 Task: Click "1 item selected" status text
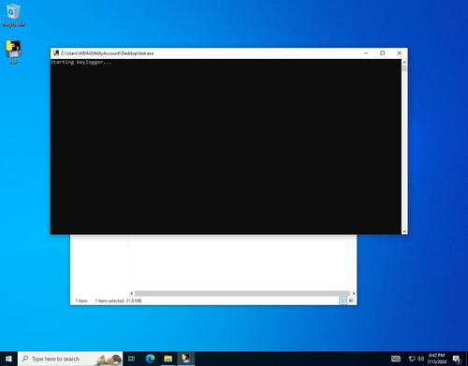(110, 300)
